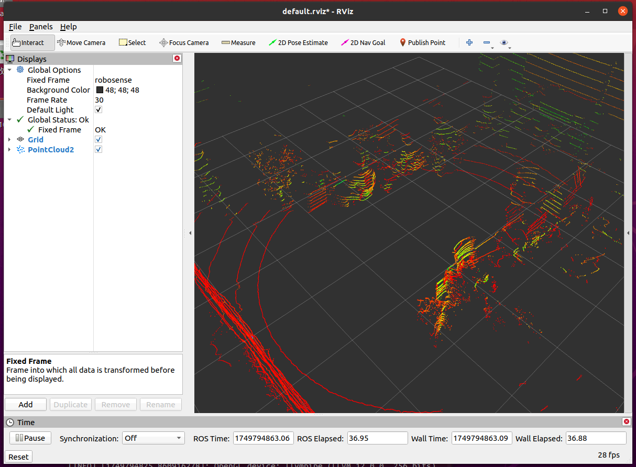Viewport: 636px width, 467px height.
Task: Collapse the Global Options tree node
Action: (9, 70)
